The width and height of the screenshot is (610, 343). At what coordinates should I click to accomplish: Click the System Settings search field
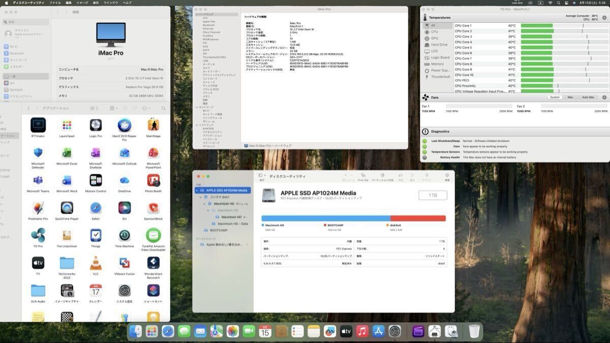tap(25, 22)
